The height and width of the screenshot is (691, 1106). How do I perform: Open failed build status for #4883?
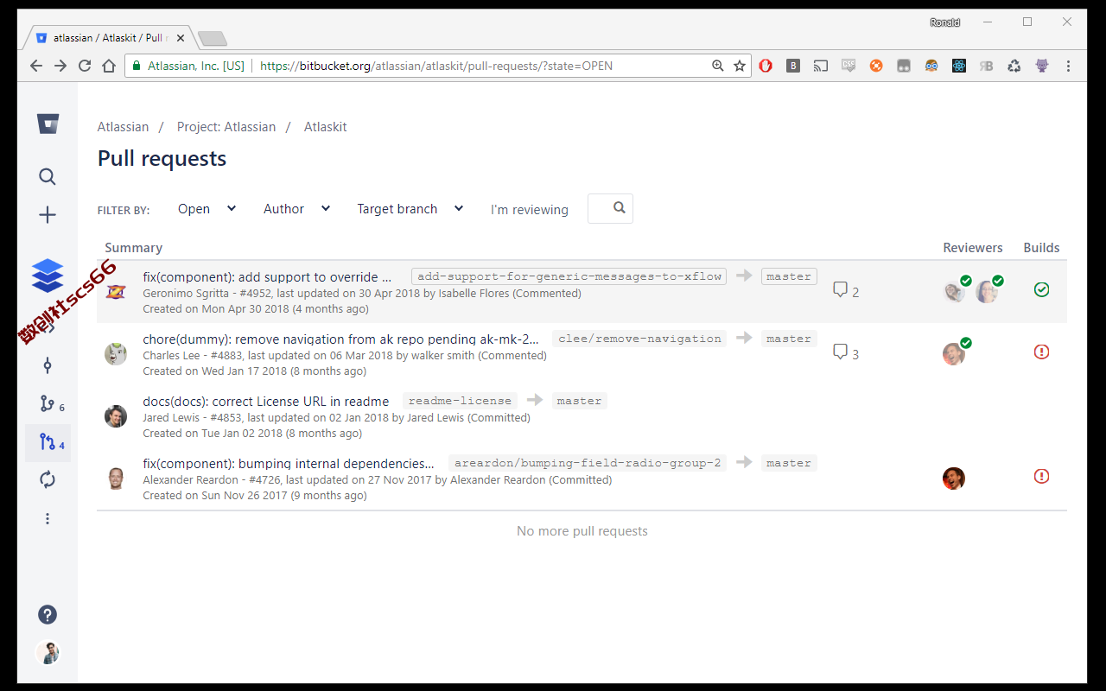[1041, 352]
